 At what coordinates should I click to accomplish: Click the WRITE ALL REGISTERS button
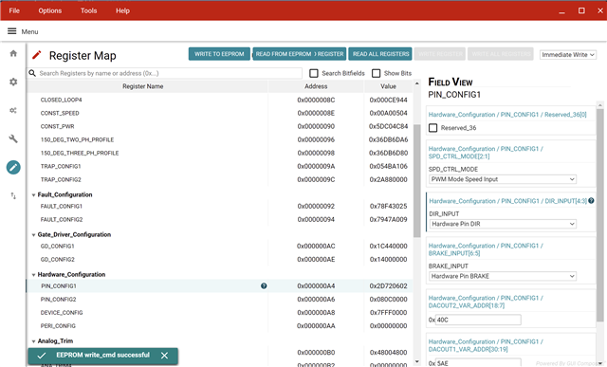[501, 54]
